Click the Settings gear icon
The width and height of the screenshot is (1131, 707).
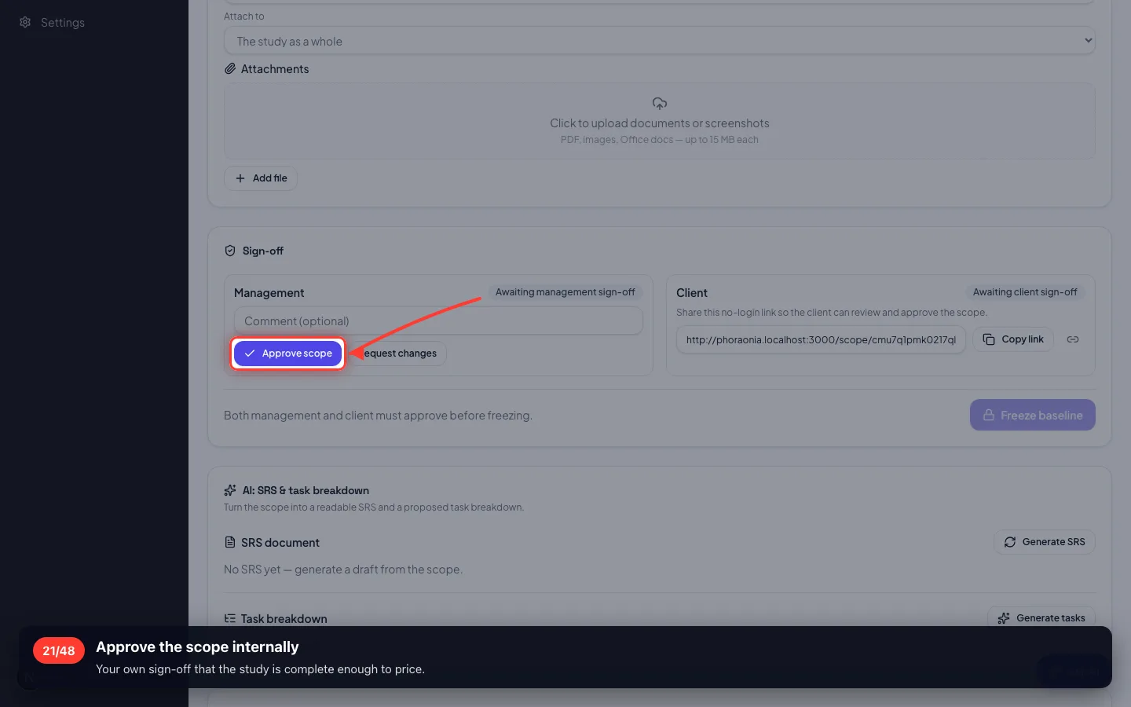(x=25, y=23)
